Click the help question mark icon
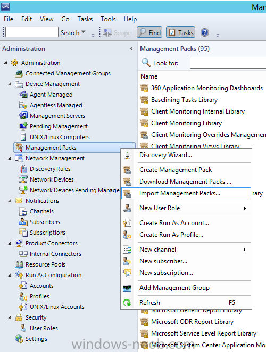This screenshot has width=266, height=352. pyautogui.click(x=205, y=32)
